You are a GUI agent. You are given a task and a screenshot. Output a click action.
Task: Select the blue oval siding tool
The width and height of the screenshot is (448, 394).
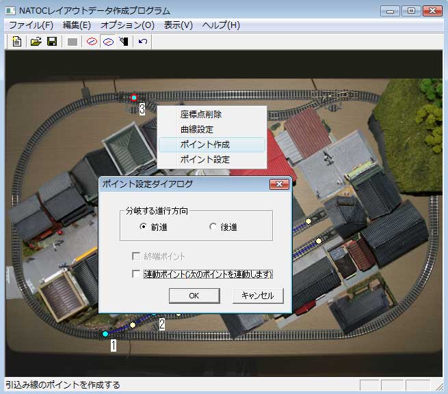[x=108, y=42]
